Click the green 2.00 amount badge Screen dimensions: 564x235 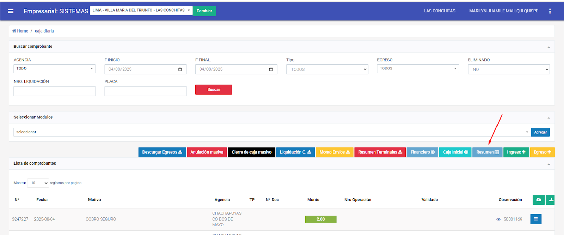coord(320,219)
